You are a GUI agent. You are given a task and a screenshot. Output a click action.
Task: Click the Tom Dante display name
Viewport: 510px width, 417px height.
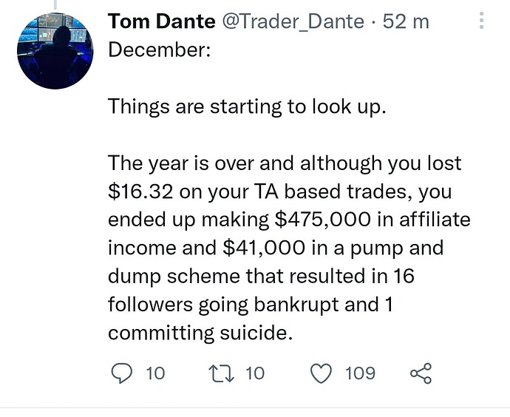(x=161, y=21)
